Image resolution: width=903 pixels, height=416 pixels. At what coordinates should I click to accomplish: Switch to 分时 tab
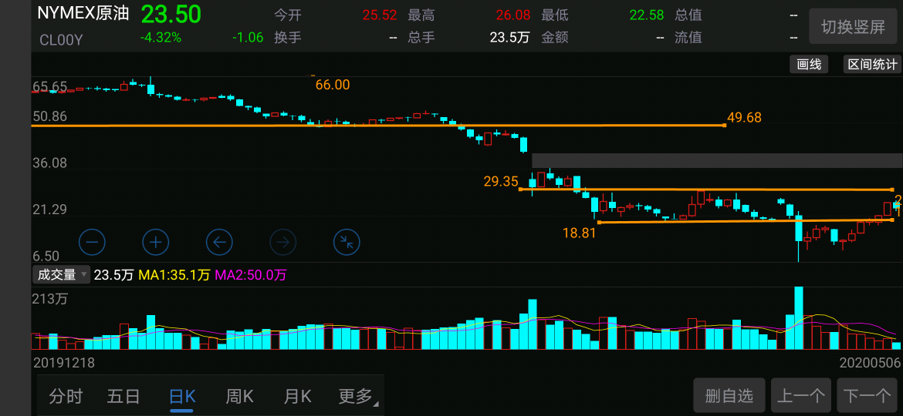pyautogui.click(x=66, y=397)
